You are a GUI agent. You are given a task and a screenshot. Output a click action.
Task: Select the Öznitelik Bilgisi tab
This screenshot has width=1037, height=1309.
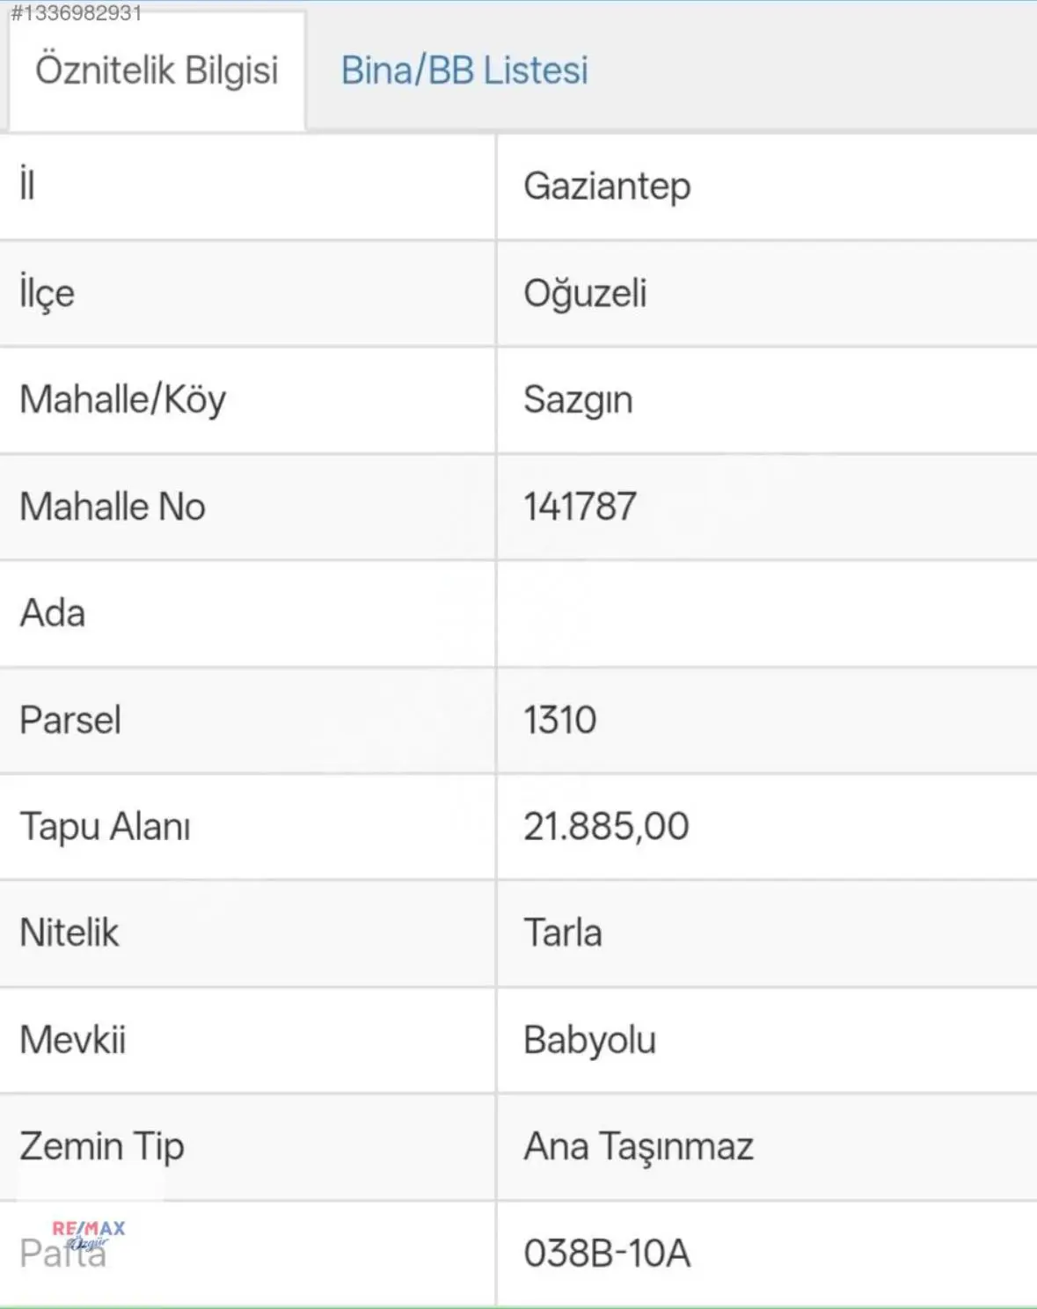tap(157, 70)
